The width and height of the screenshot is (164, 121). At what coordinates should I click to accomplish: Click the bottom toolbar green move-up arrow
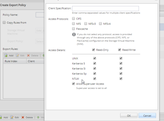38,117
